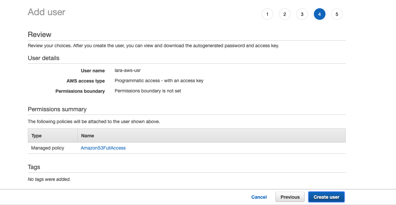Click the 'Review' heading
396x205 pixels.
click(x=39, y=35)
